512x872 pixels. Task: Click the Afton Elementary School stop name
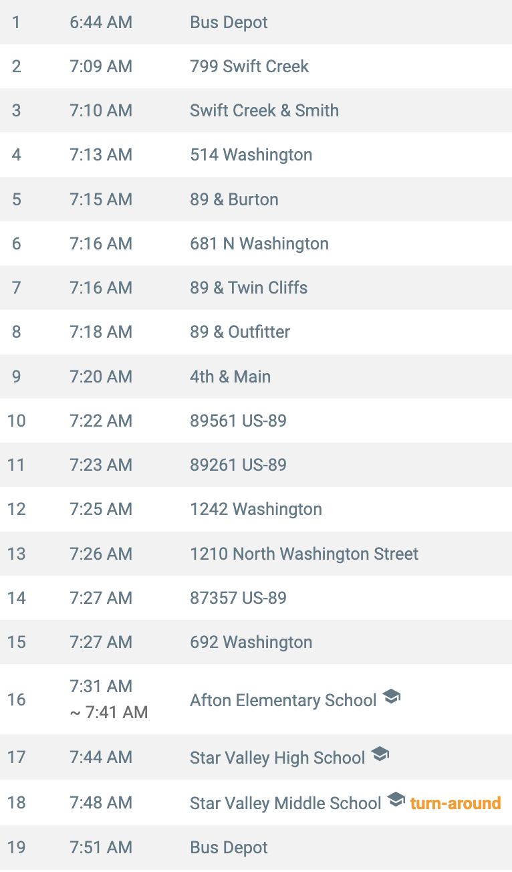(x=283, y=700)
